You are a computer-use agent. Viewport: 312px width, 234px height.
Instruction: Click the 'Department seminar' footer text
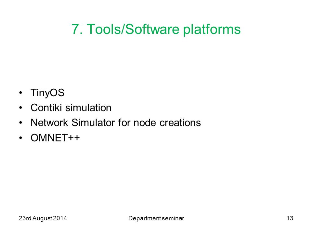[x=156, y=218]
